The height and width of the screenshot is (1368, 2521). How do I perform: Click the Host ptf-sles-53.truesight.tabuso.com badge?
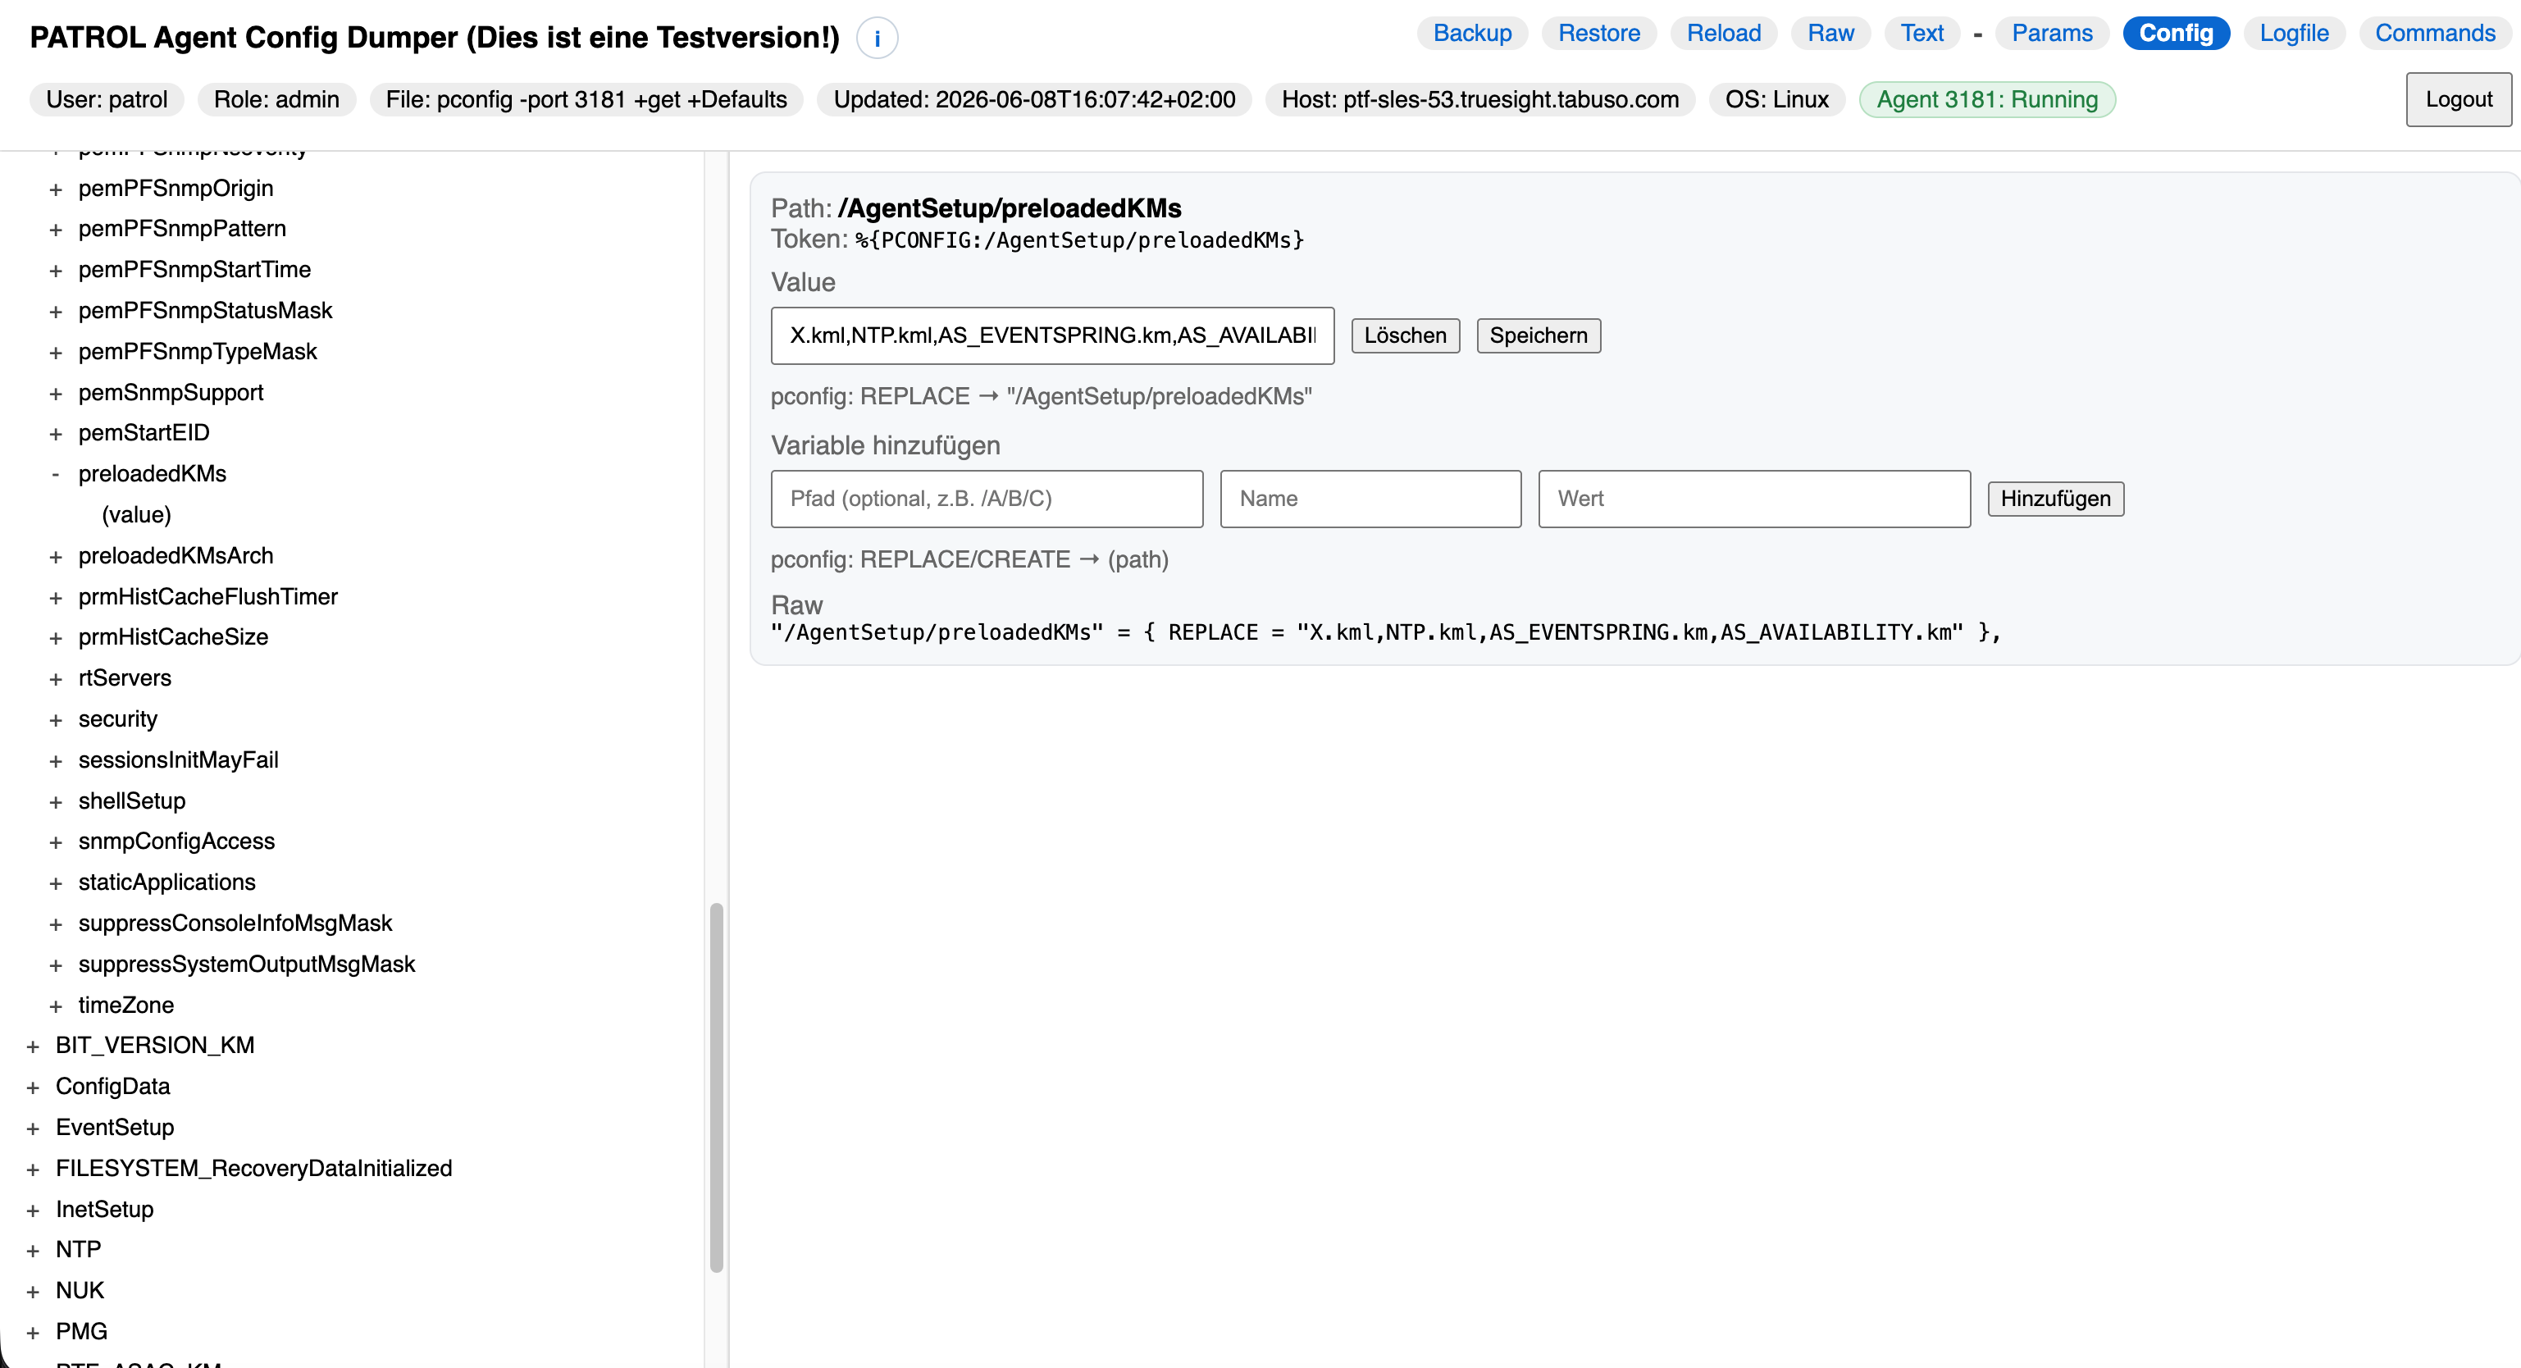point(1479,100)
